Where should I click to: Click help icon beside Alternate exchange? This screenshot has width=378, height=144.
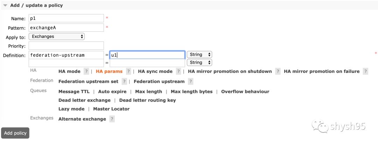click(x=112, y=119)
